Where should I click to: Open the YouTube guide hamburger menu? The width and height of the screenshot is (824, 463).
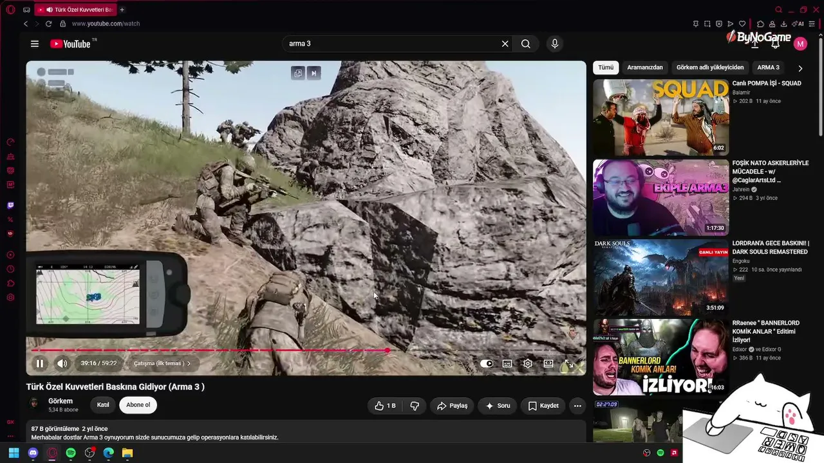point(35,44)
